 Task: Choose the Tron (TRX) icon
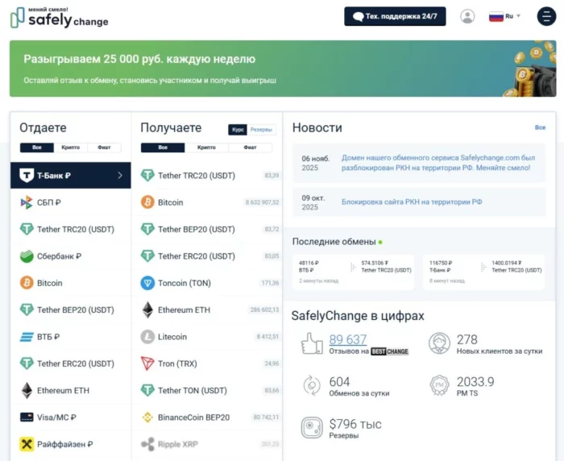(147, 363)
